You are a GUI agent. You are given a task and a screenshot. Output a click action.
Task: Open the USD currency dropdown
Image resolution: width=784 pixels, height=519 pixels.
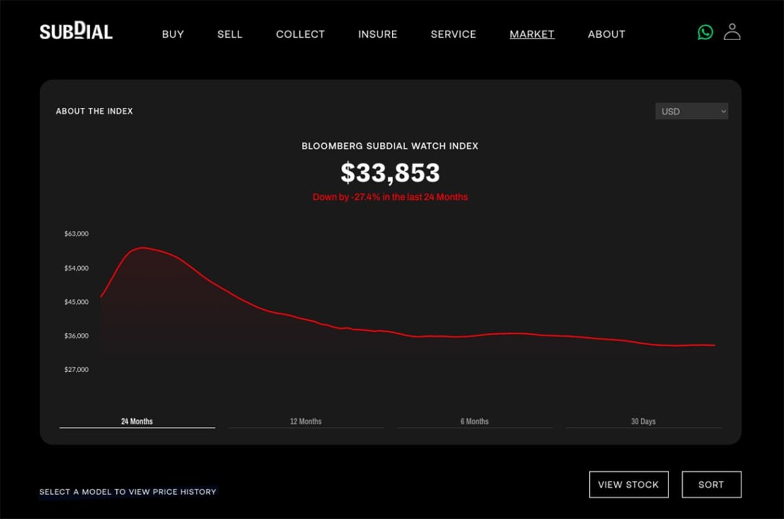coord(691,112)
